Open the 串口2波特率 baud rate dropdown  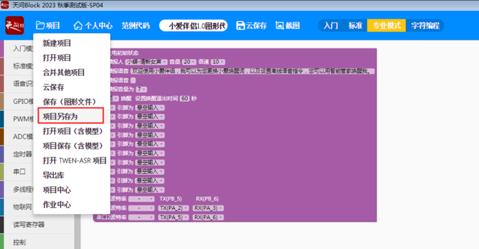141,217
